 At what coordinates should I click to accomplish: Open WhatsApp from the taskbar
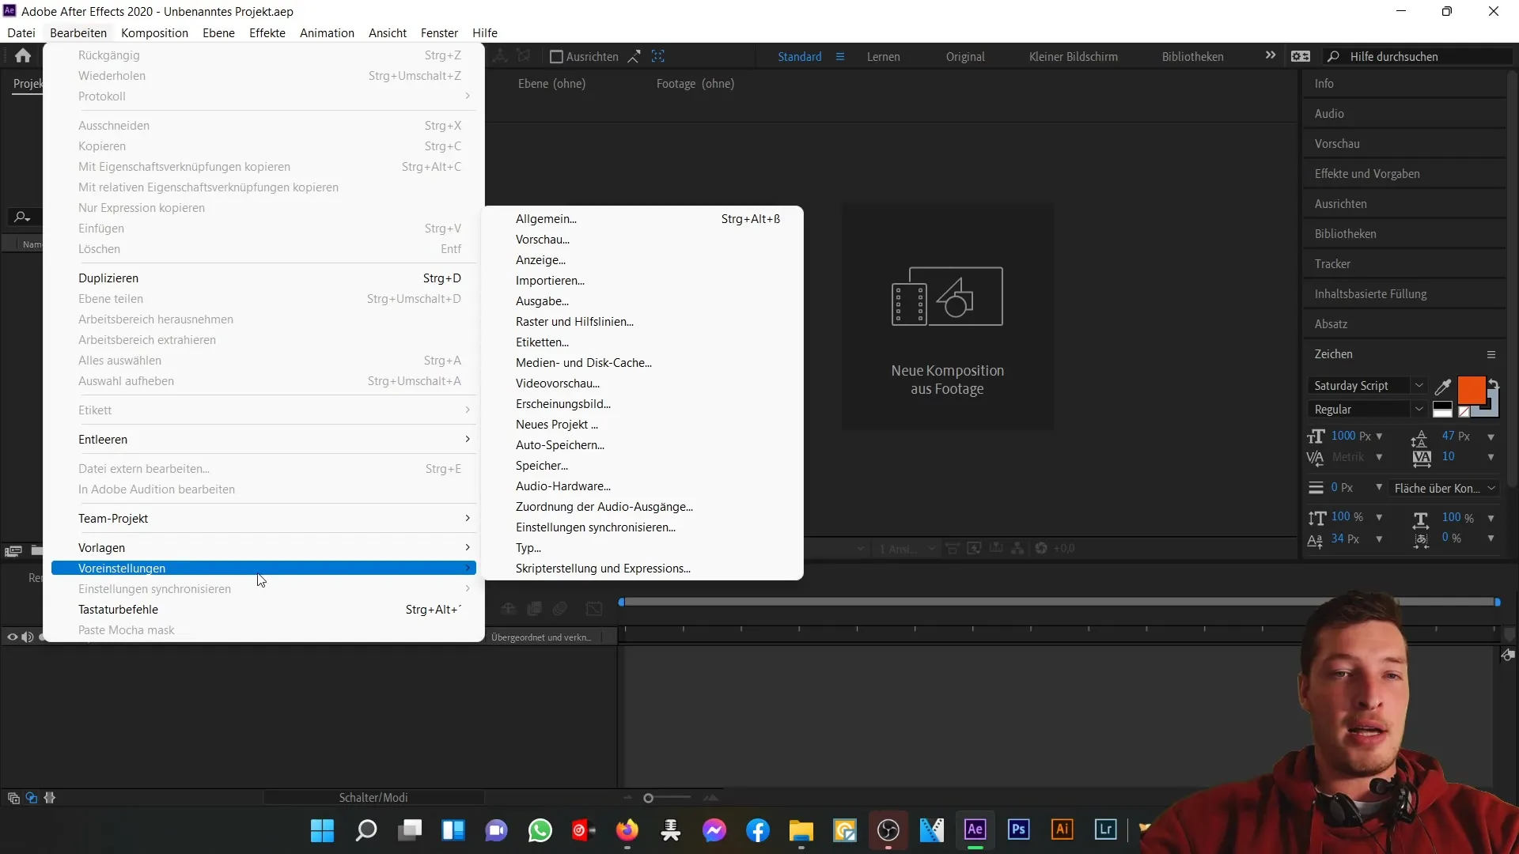tap(540, 830)
